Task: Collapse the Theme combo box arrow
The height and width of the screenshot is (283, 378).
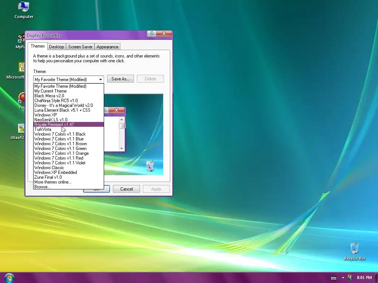Action: pos(100,80)
